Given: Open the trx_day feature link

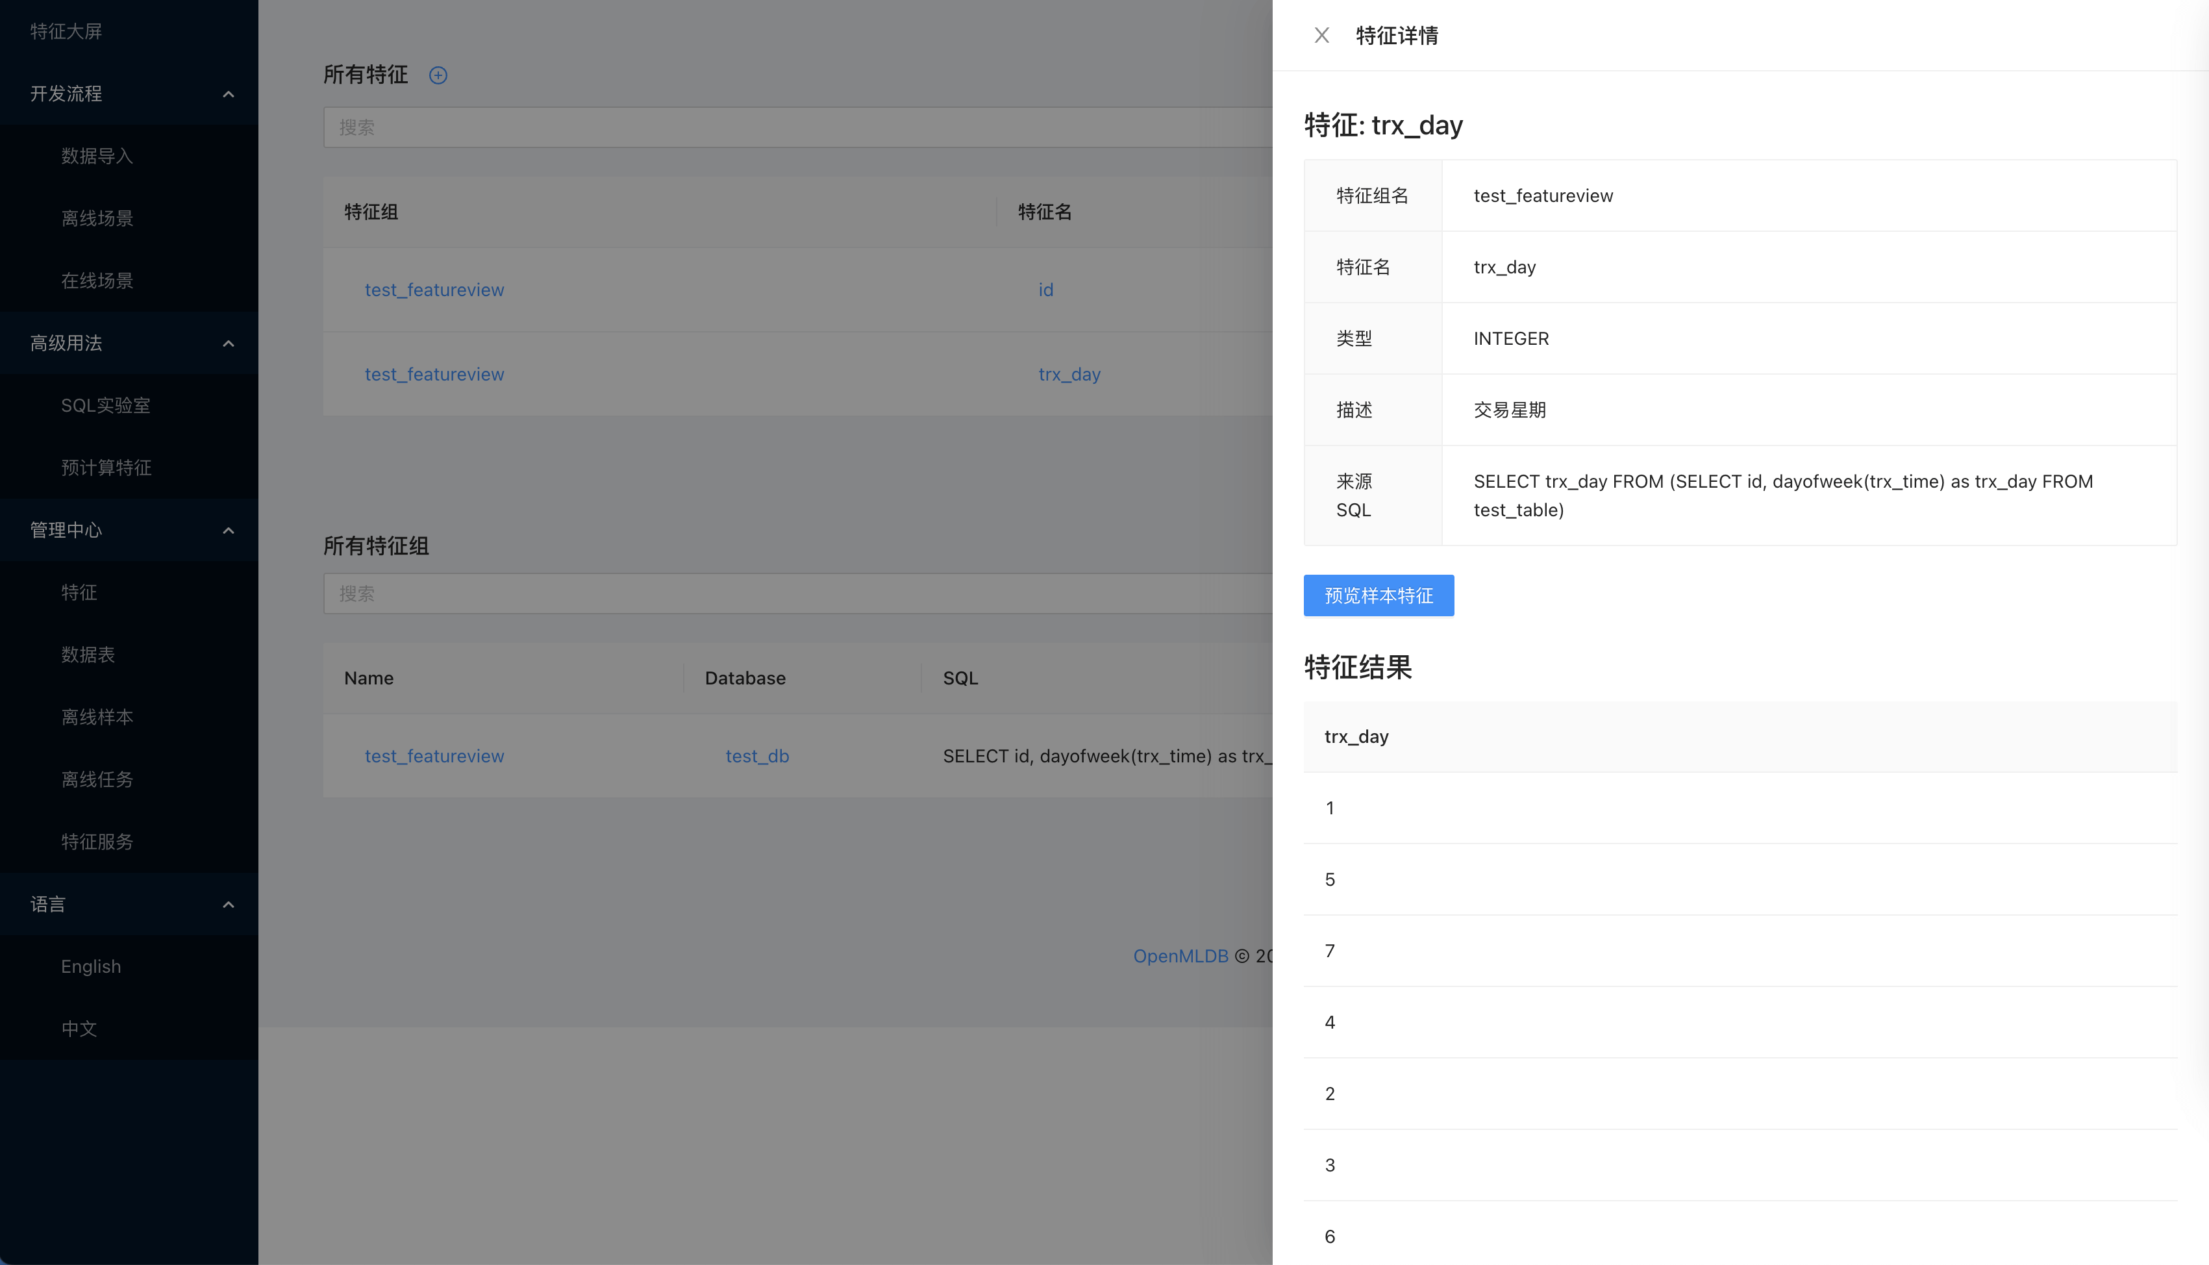Looking at the screenshot, I should tap(1068, 373).
